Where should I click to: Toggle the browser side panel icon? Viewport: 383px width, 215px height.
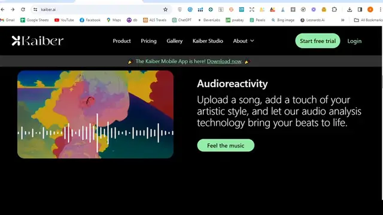coord(360,10)
